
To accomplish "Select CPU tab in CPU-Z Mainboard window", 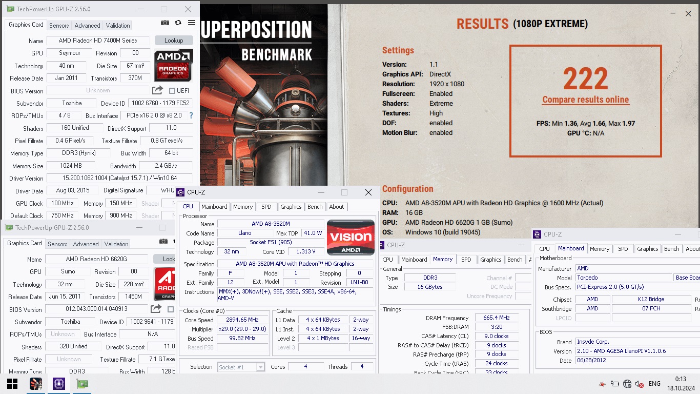I will tap(544, 249).
